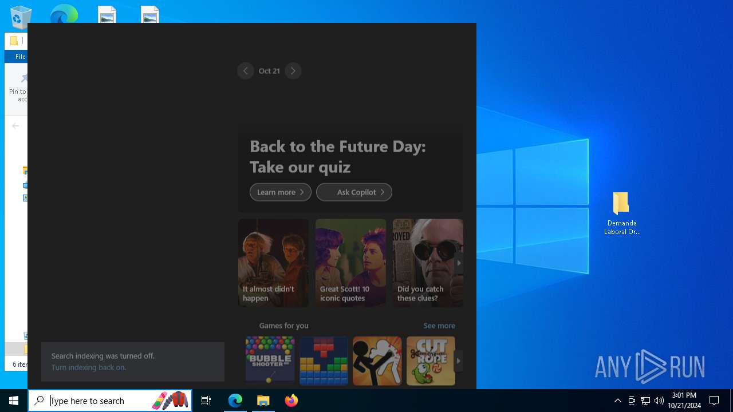Click the volume speaker tray icon
Screen dimensions: 733x412
pos(659,401)
